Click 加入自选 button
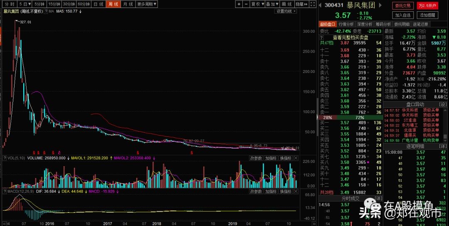This screenshot has width=449, height=226. pyautogui.click(x=403, y=15)
